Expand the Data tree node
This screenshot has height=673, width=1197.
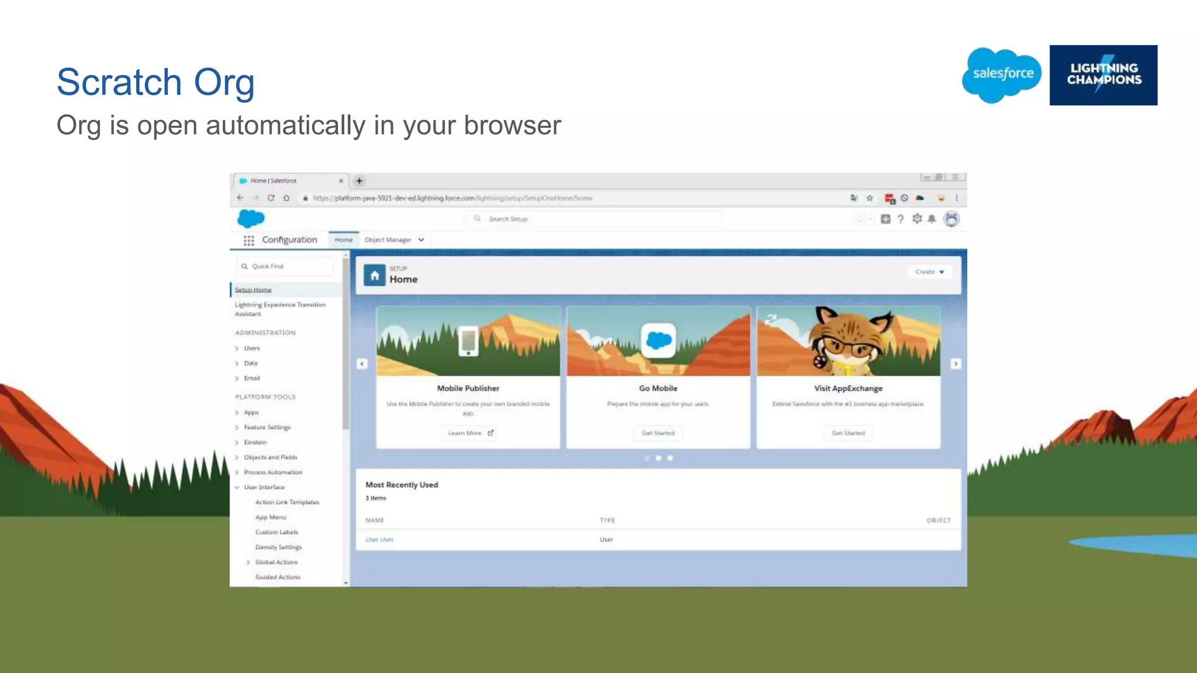[237, 363]
